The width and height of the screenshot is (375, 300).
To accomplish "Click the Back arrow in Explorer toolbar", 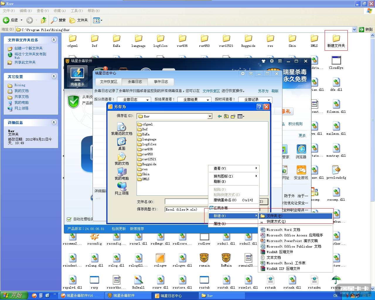I will pos(6,20).
